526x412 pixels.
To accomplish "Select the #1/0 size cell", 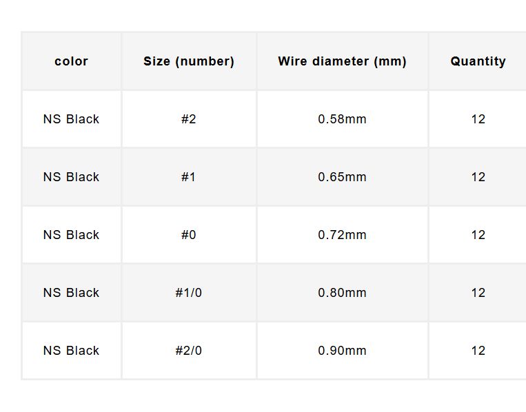I will click(189, 293).
